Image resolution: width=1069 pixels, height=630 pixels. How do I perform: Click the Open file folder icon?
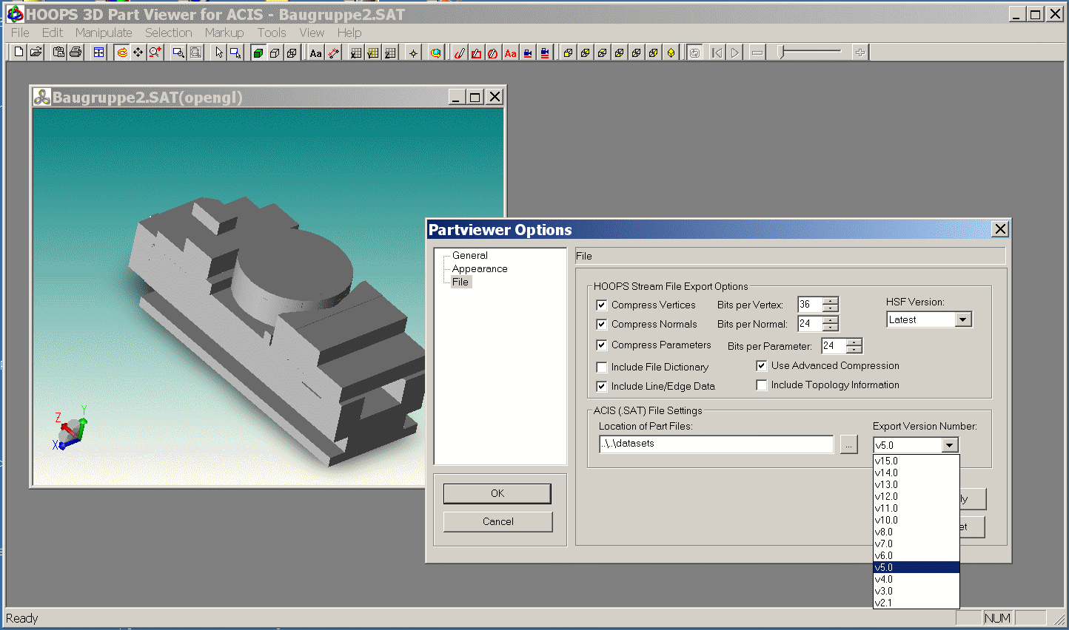pyautogui.click(x=36, y=52)
